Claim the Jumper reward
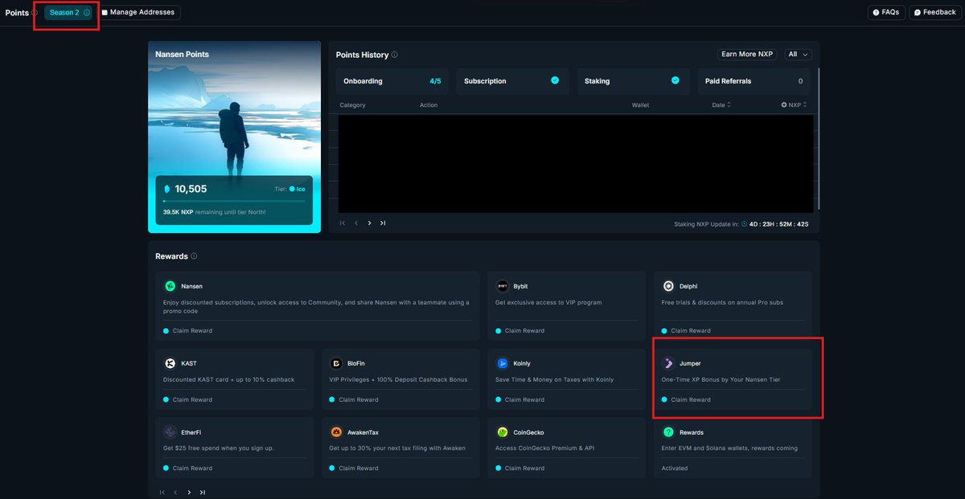Screen dimensions: 965x499 click(x=686, y=399)
